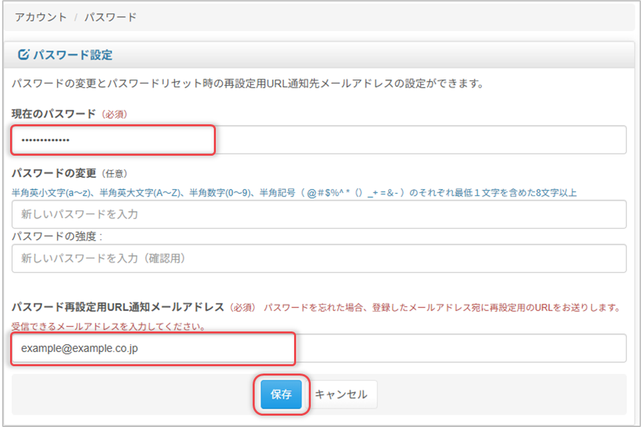Click the パスワード再設定用URL通知メールアドレス label
Screen dimensions: 641x427
click(118, 307)
